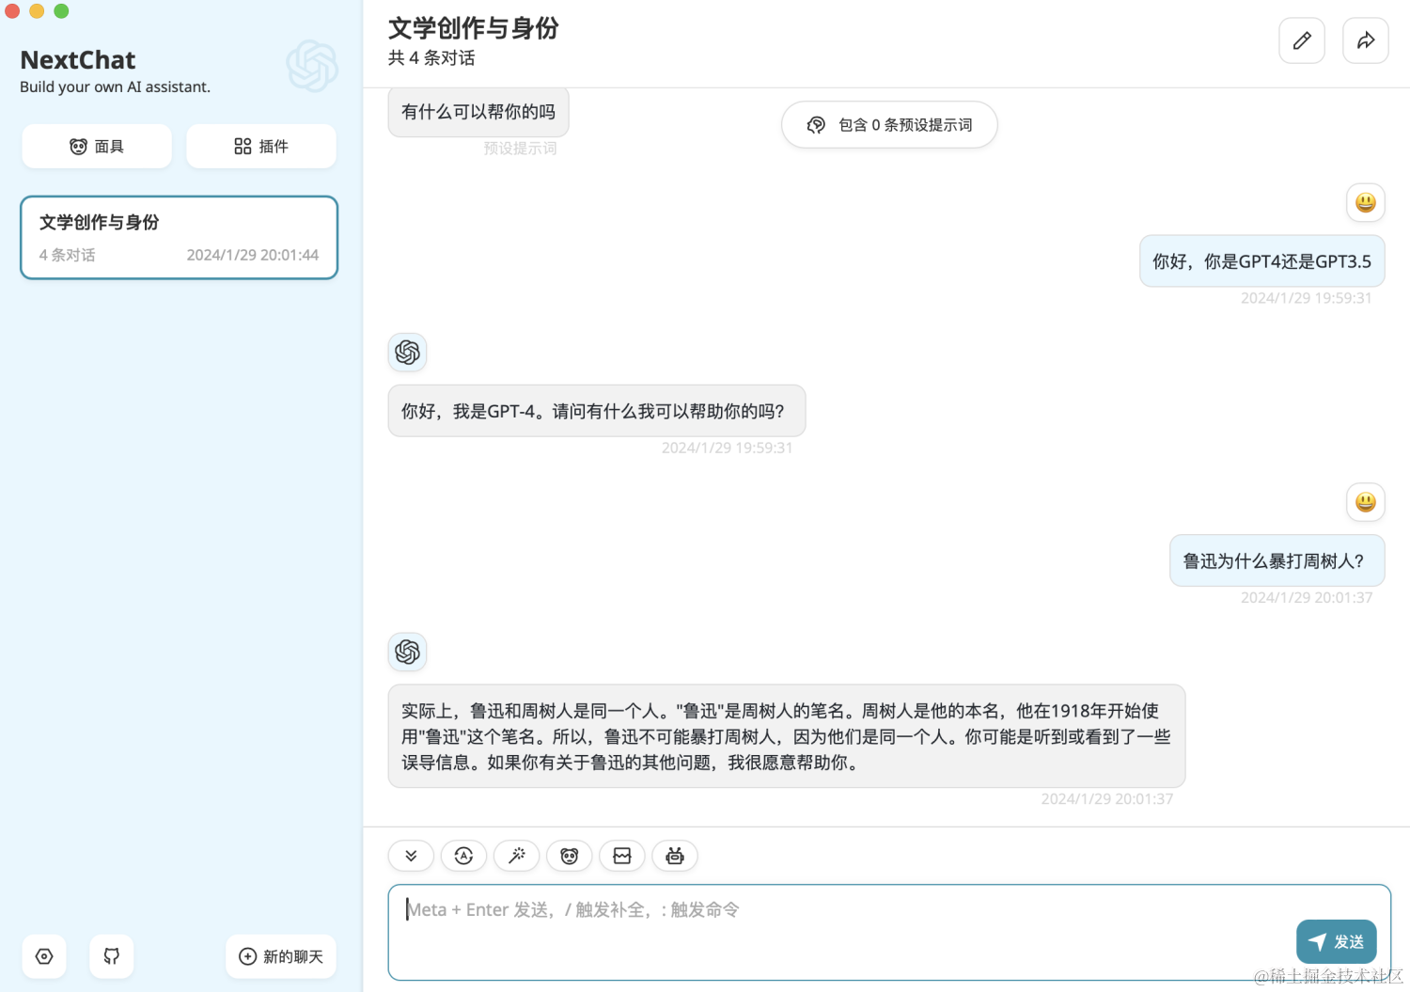Click the share conversation arrow icon
The image size is (1410, 992).
[1366, 40]
